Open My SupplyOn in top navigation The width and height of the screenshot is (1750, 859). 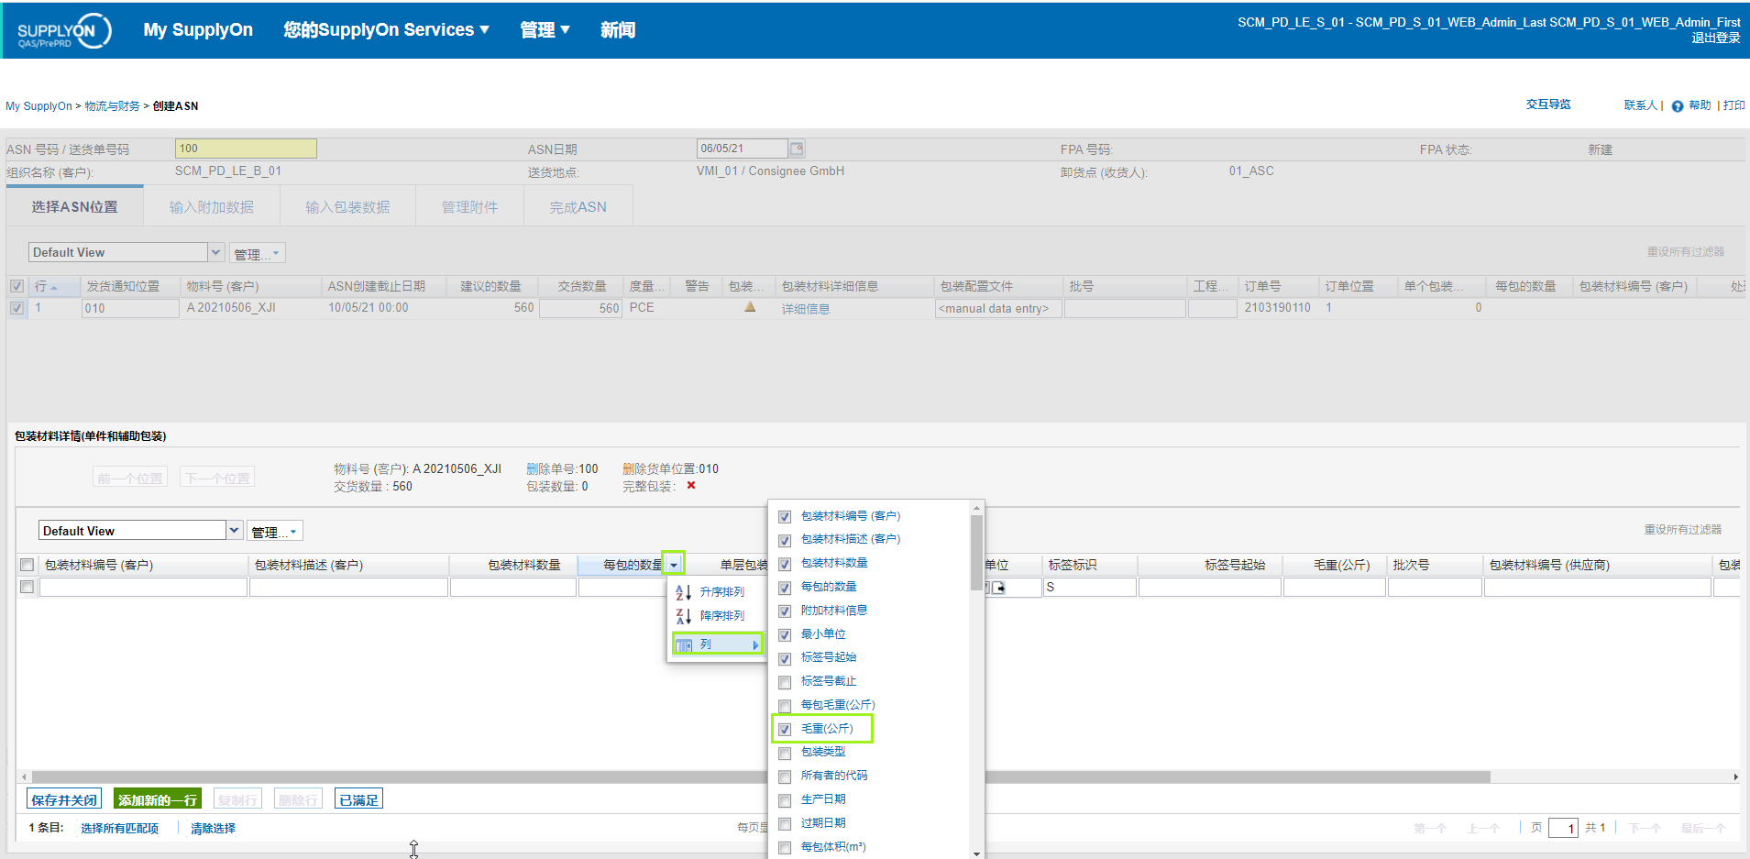click(198, 30)
